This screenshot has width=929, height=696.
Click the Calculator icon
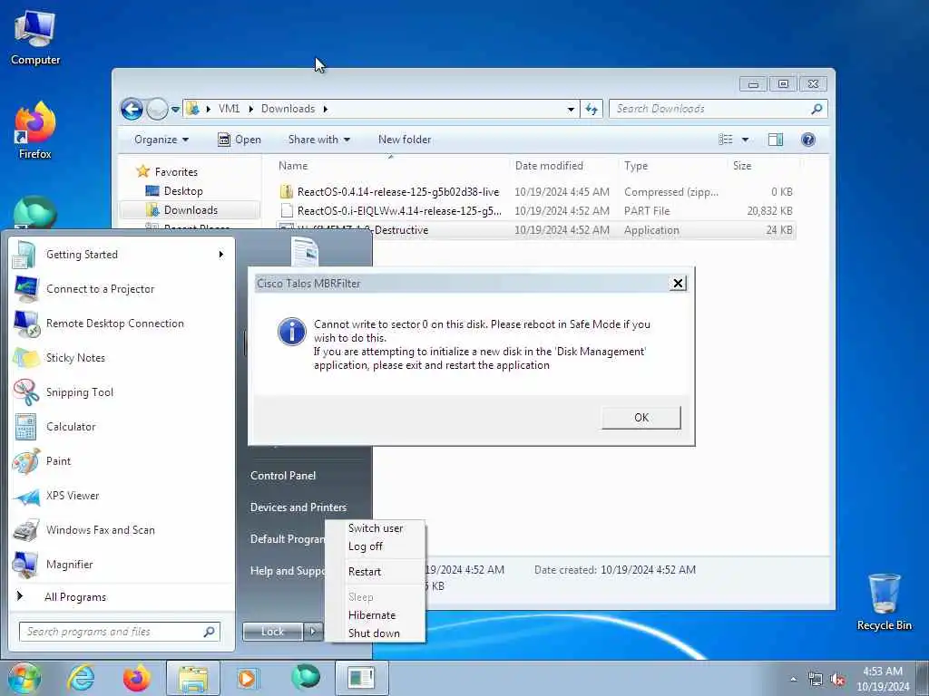25,427
